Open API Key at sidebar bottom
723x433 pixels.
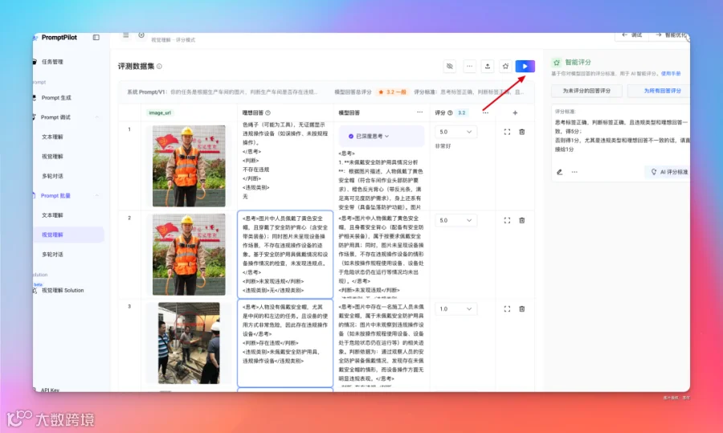50,390
